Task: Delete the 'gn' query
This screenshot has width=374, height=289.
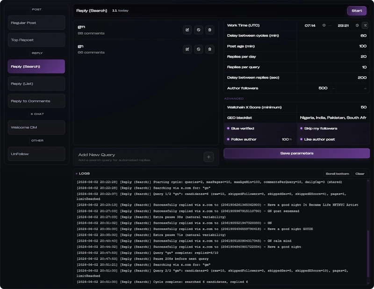Action: click(x=209, y=49)
